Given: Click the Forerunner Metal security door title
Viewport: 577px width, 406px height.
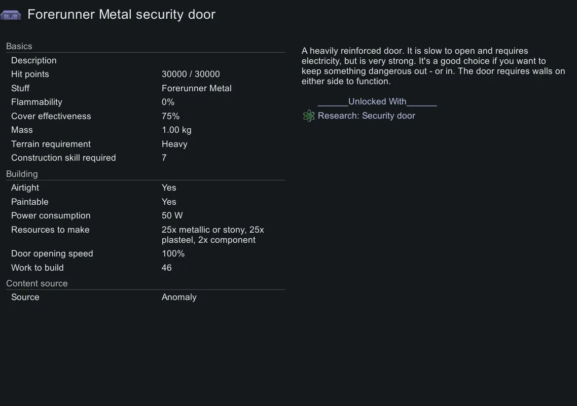Looking at the screenshot, I should point(121,15).
